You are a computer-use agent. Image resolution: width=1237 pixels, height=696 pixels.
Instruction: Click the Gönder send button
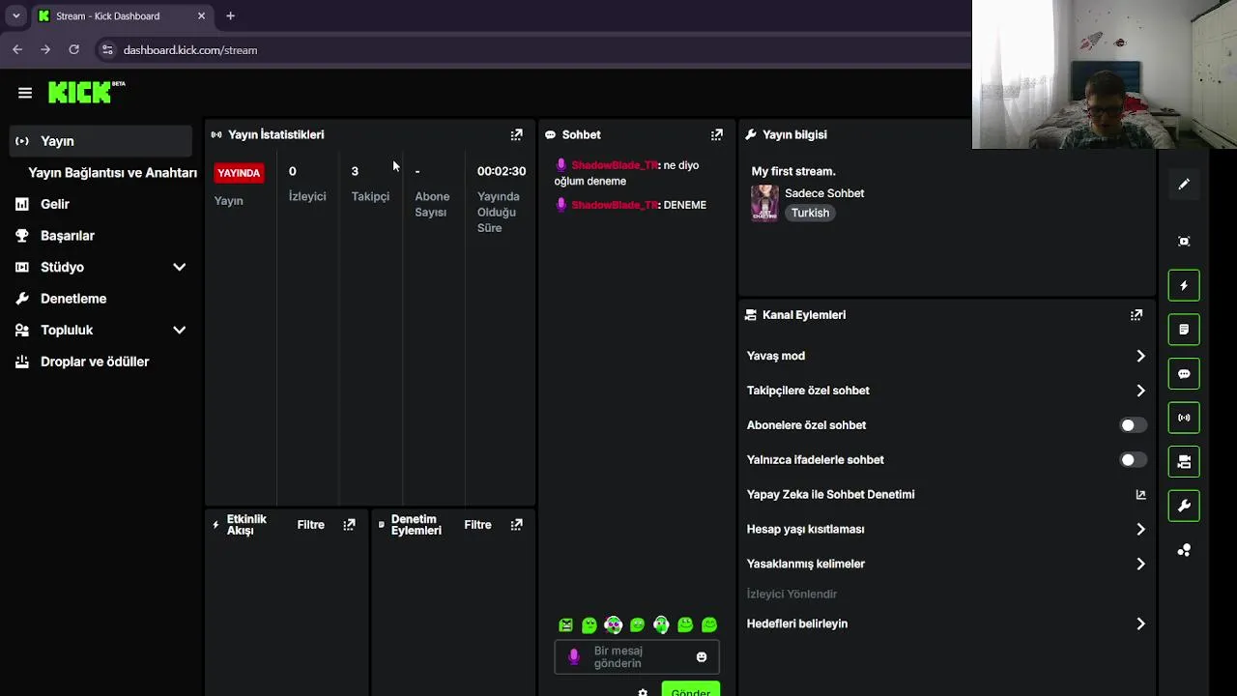pos(690,689)
